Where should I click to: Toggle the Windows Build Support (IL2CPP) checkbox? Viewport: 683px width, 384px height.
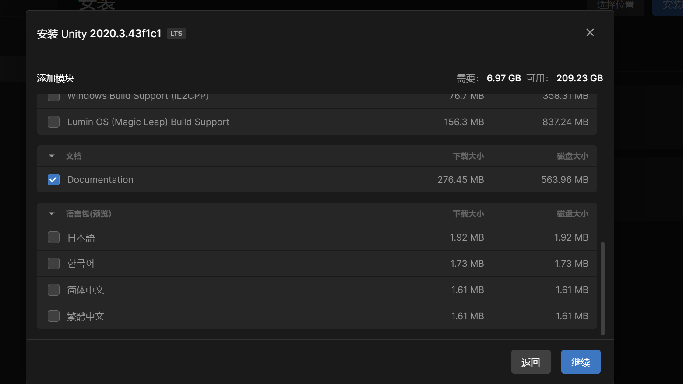[53, 97]
